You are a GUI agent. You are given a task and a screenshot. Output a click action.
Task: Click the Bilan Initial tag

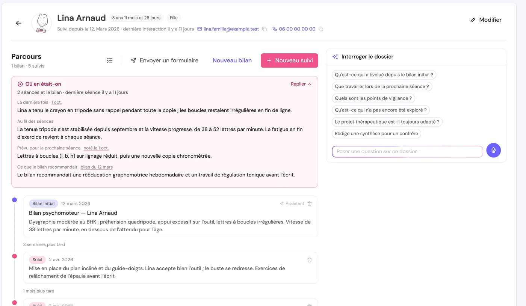(44, 203)
